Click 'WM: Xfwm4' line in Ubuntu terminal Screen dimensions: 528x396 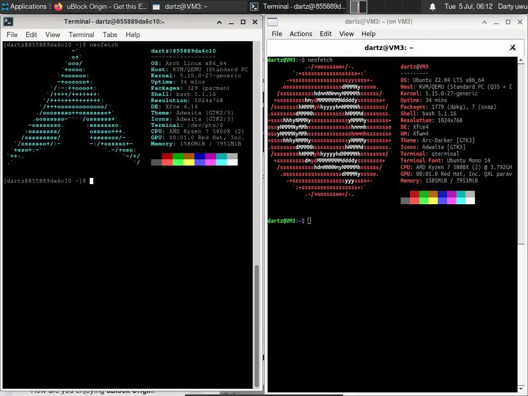[414, 134]
